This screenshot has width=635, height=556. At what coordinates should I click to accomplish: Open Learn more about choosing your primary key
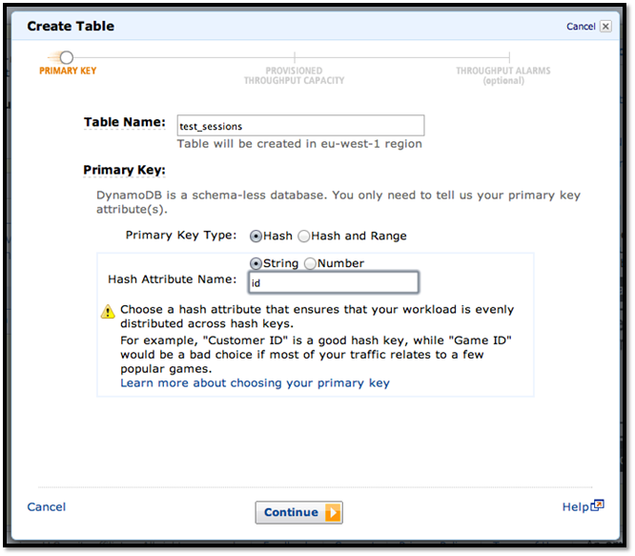[x=255, y=382]
